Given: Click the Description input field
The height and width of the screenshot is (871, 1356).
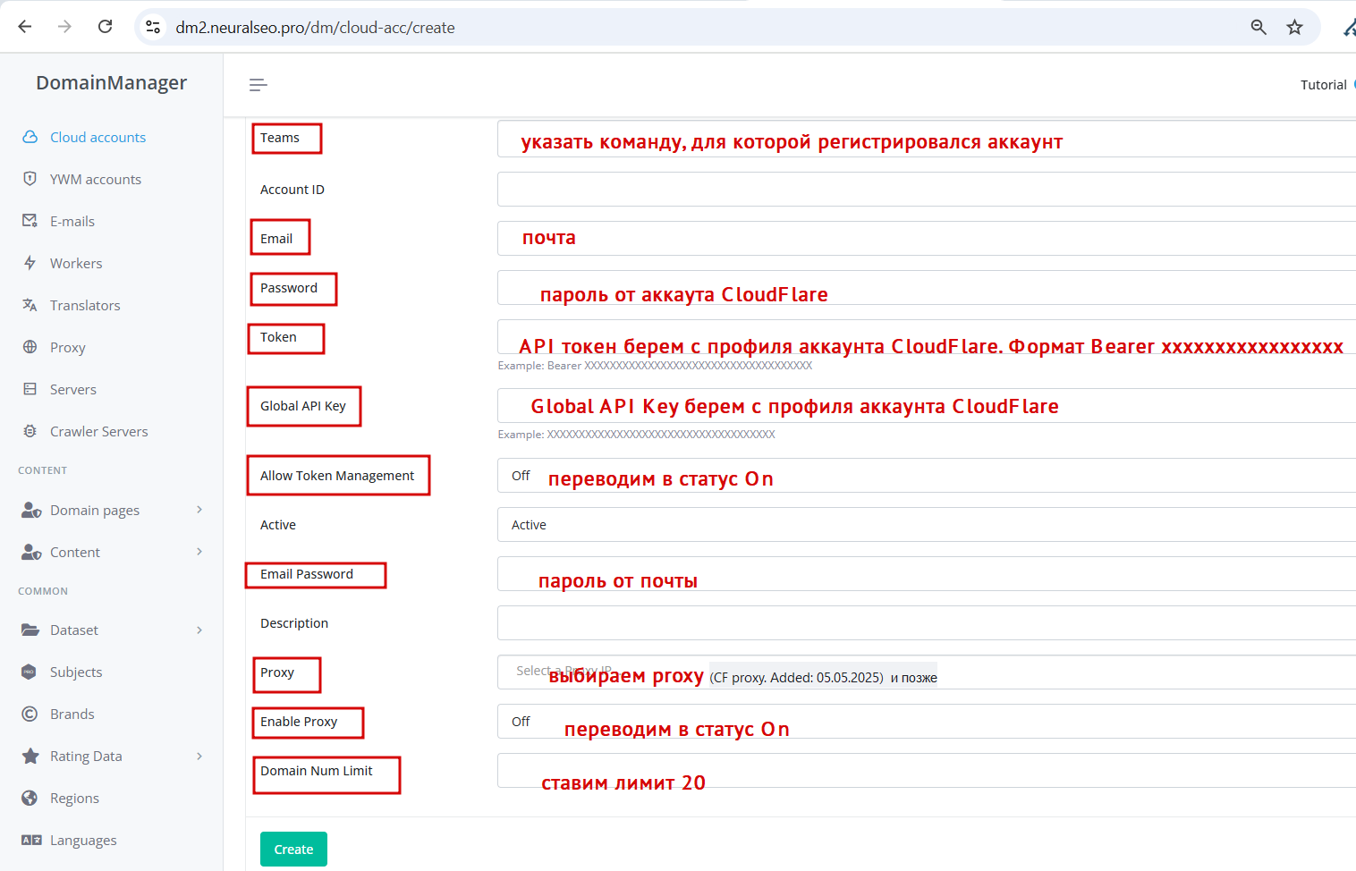Looking at the screenshot, I should pyautogui.click(x=927, y=623).
